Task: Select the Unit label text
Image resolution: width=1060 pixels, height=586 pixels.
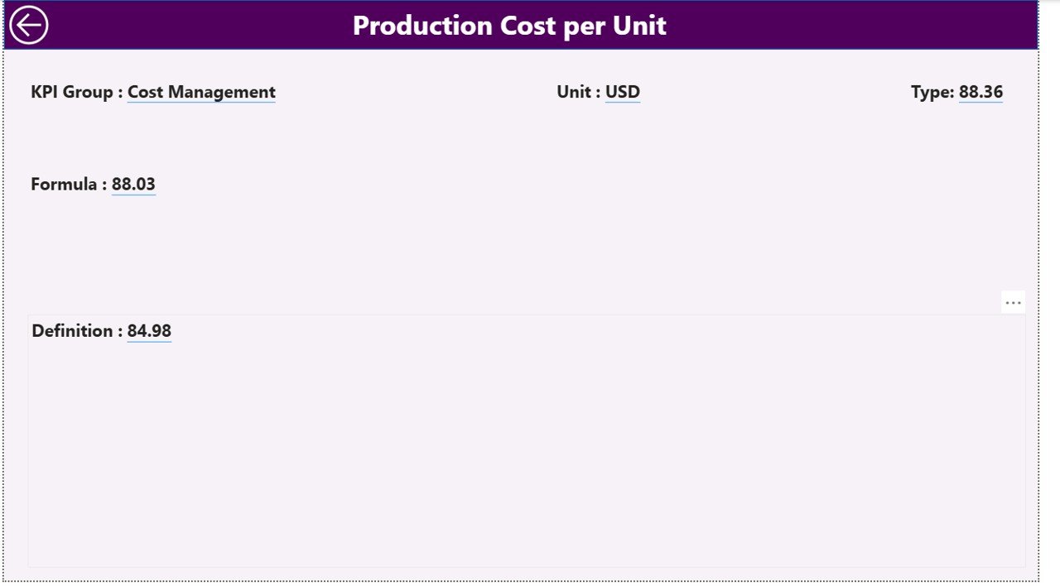Action: (x=575, y=91)
